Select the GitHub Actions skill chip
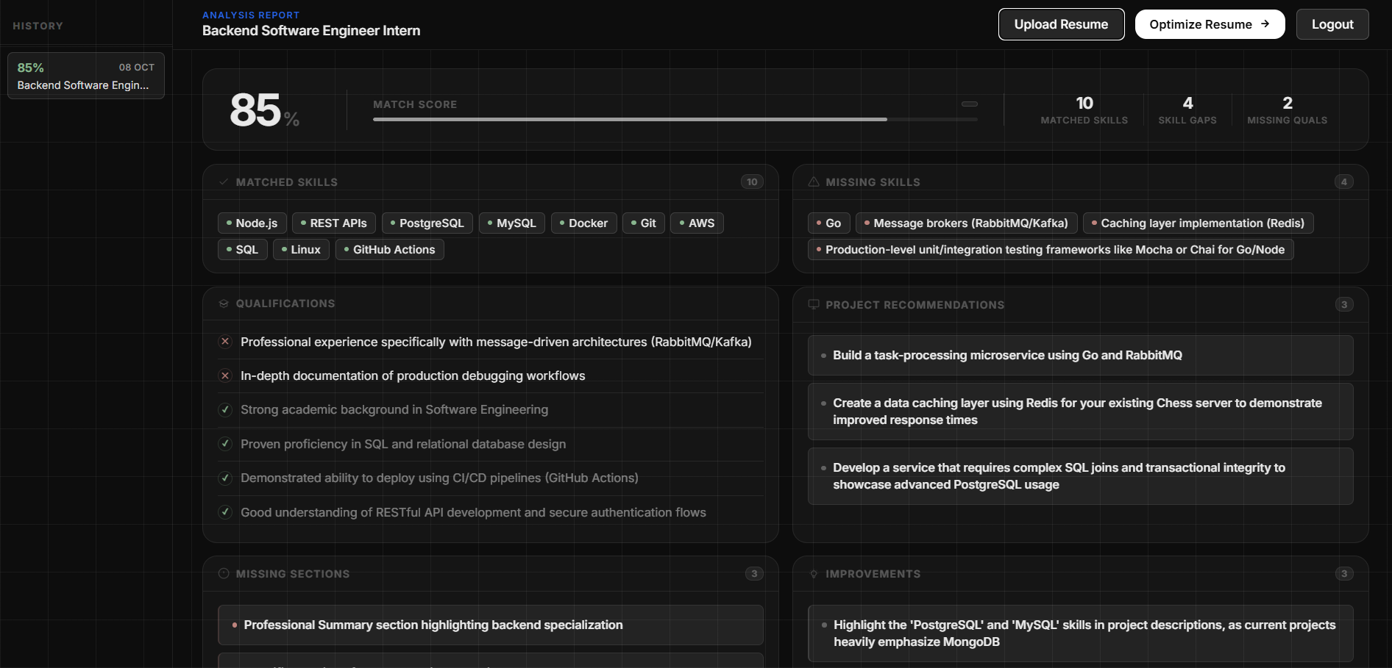Image resolution: width=1392 pixels, height=668 pixels. point(390,249)
